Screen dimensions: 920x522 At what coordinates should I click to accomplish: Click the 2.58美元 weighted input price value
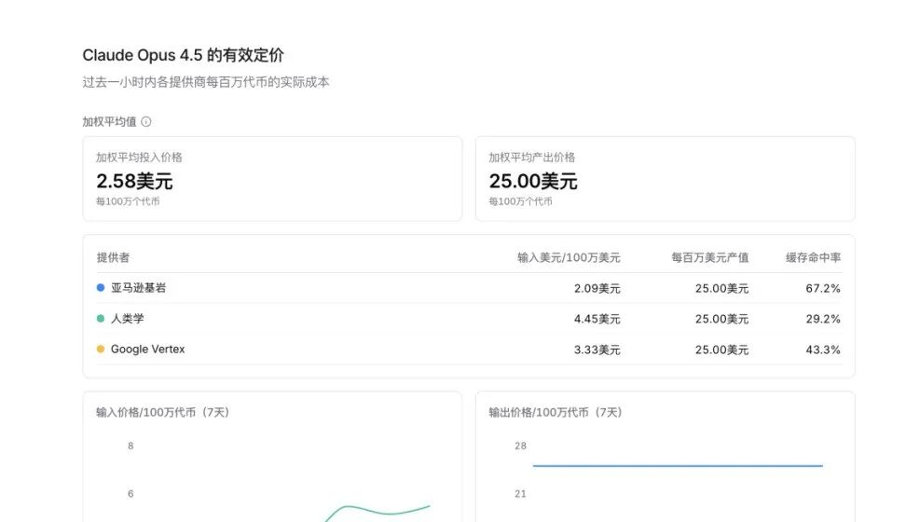pos(134,181)
